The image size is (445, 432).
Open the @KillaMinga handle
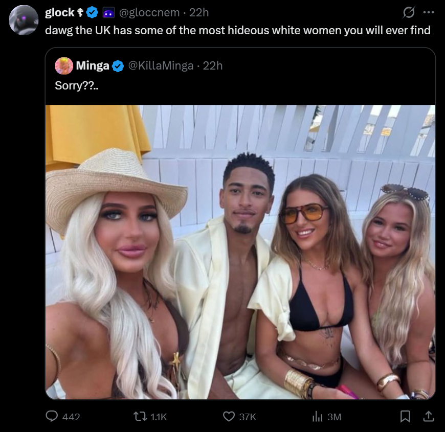(x=161, y=66)
